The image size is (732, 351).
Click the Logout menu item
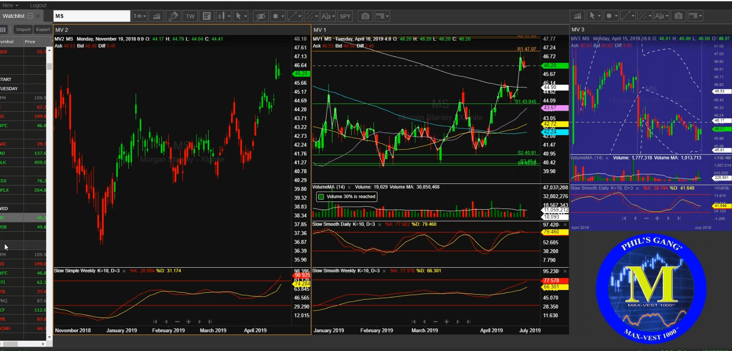pyautogui.click(x=38, y=5)
